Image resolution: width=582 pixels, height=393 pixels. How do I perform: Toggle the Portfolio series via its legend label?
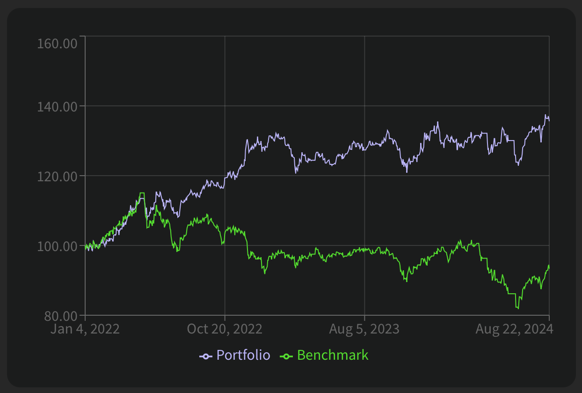(243, 356)
